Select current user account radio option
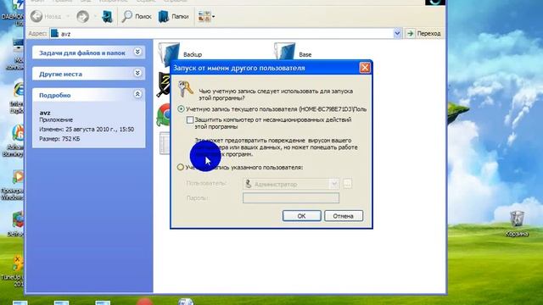 [x=181, y=109]
